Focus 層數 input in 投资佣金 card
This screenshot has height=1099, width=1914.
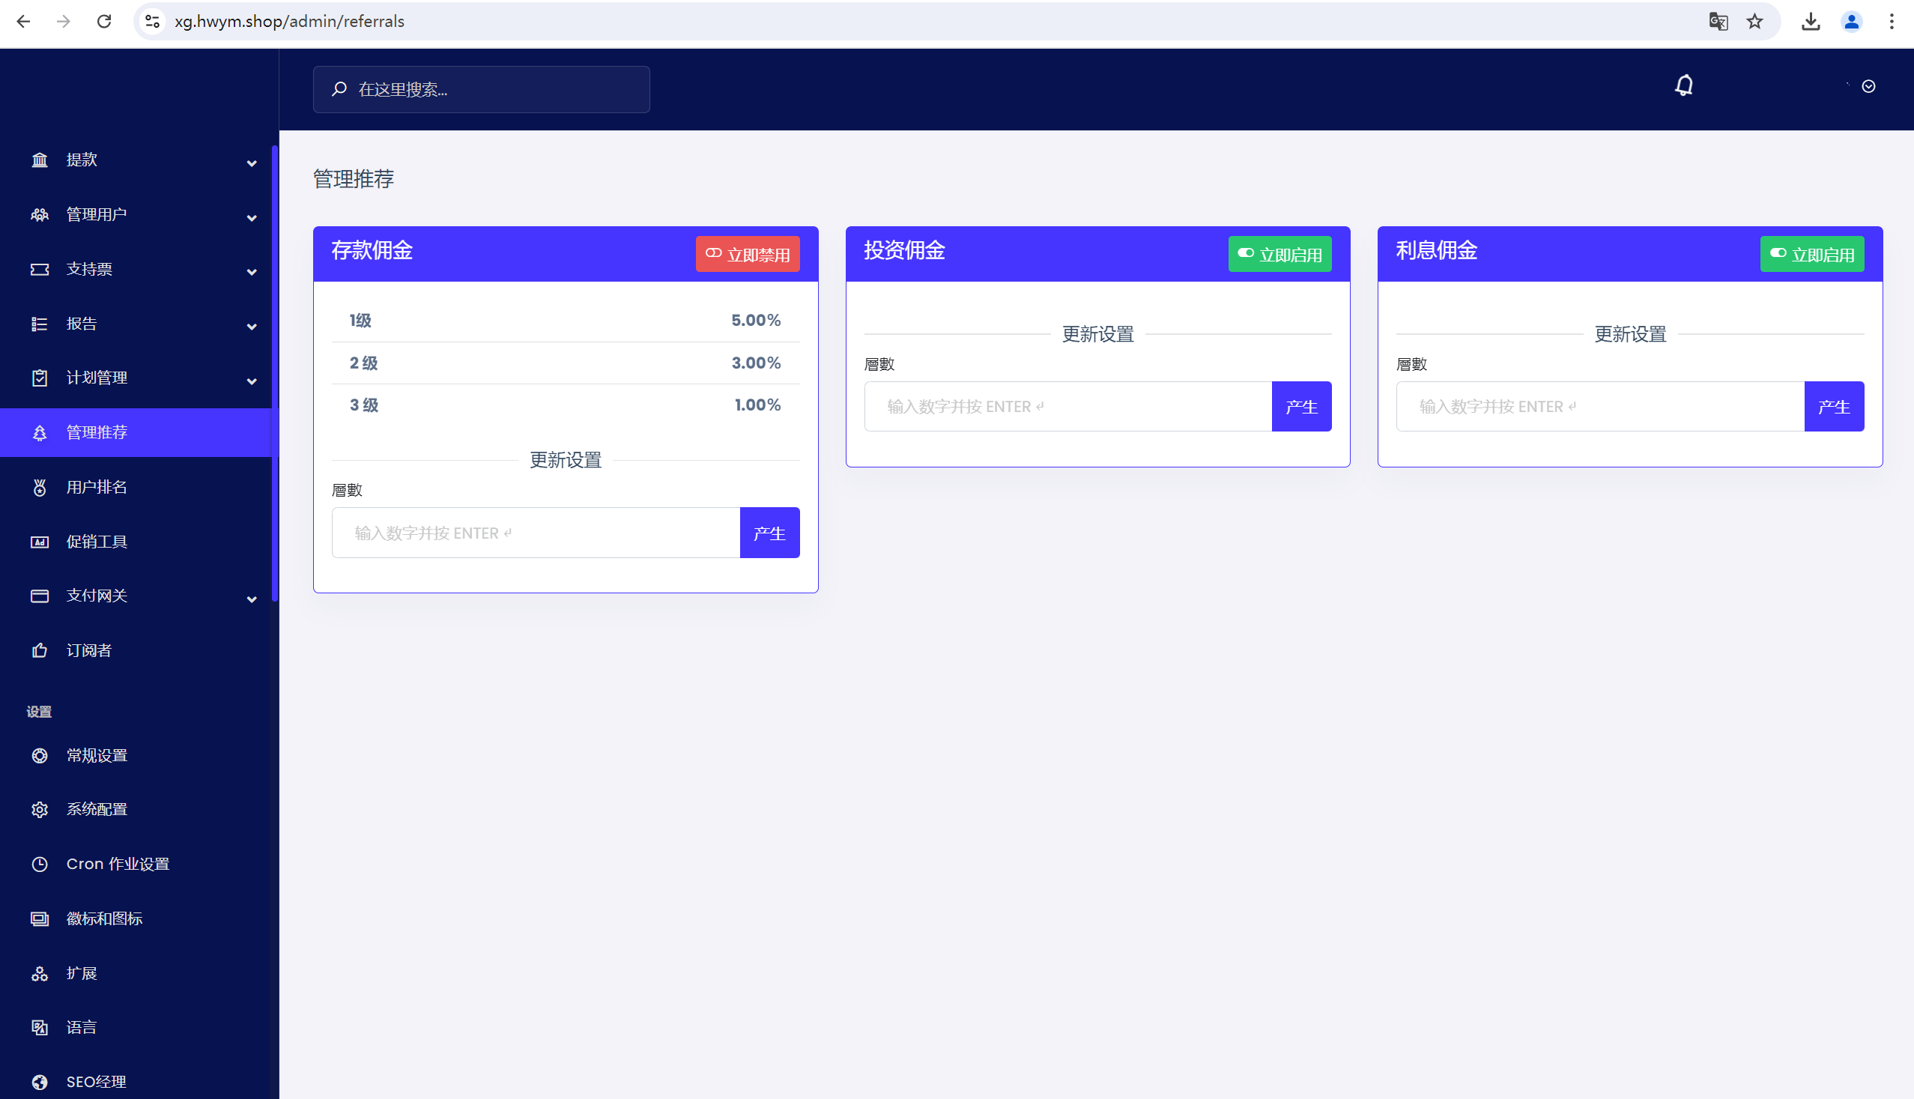click(1068, 407)
